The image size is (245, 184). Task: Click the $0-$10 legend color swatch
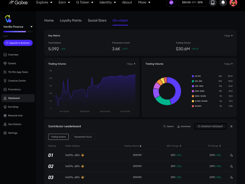tap(193, 76)
